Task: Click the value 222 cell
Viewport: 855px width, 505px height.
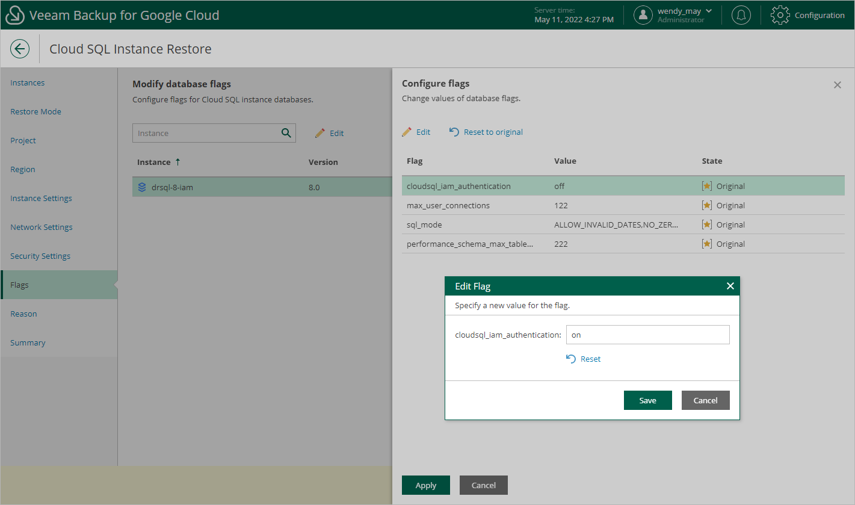Action: tap(561, 244)
